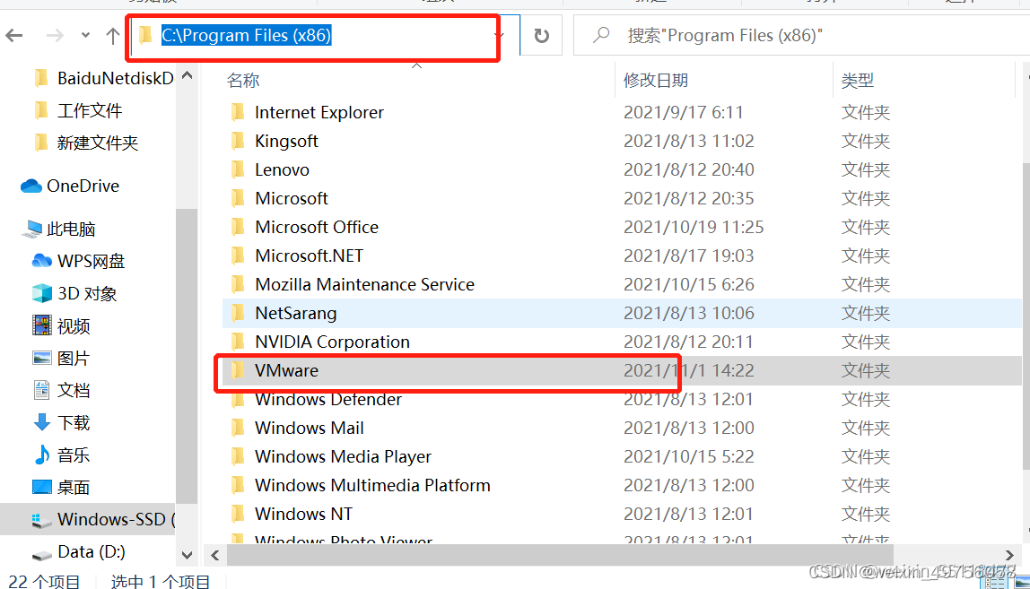This screenshot has width=1030, height=589.
Task: Go up one folder level
Action: coord(112,36)
